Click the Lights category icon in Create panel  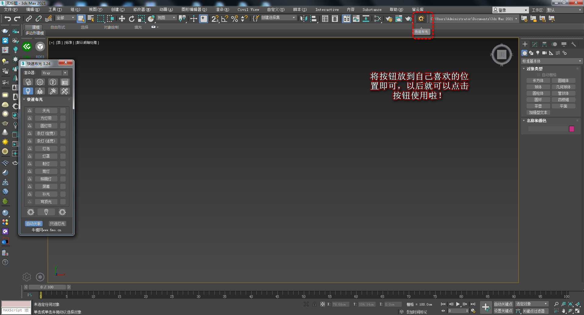click(x=538, y=53)
